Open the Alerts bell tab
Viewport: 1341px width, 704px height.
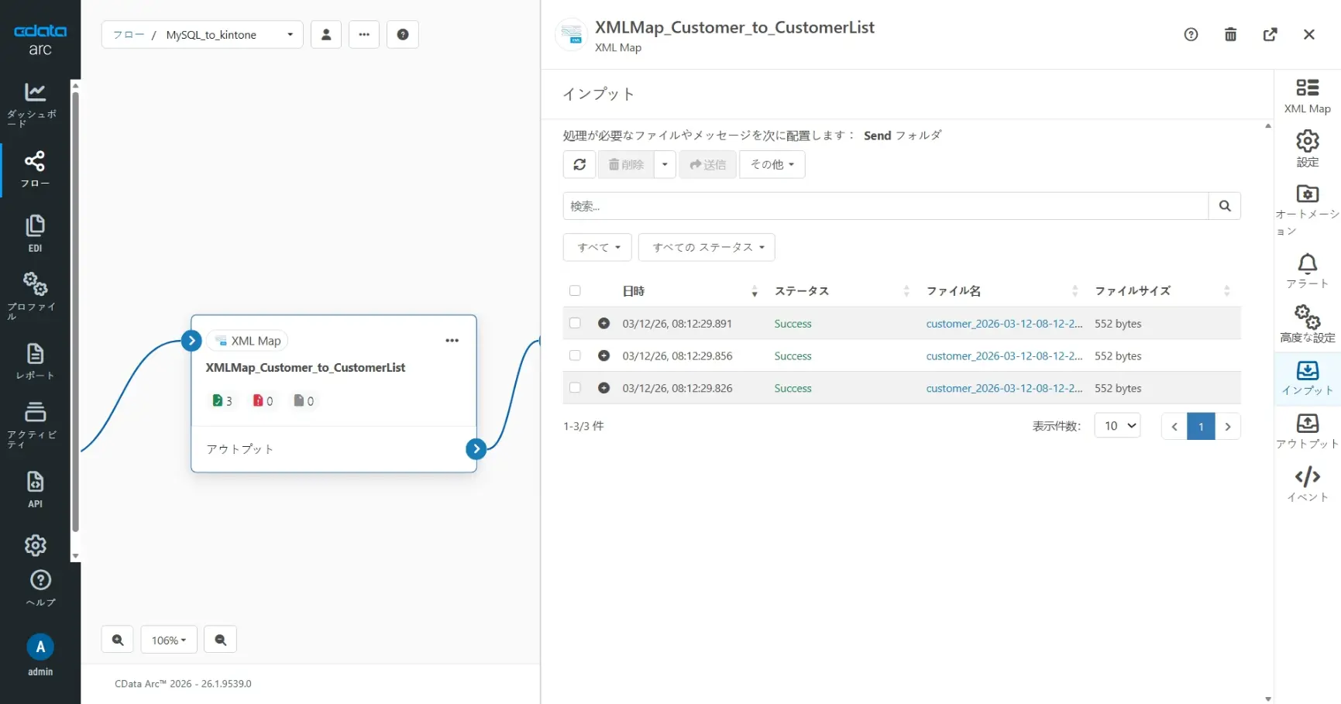pos(1307,271)
